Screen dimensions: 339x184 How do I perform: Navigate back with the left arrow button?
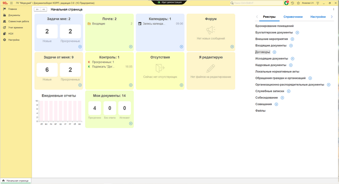pos(38,9)
